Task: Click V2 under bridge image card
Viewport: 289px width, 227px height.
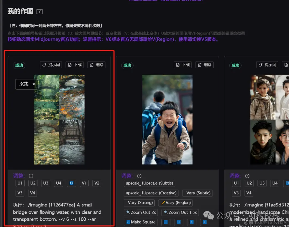Action: pyautogui.click(x=97, y=183)
